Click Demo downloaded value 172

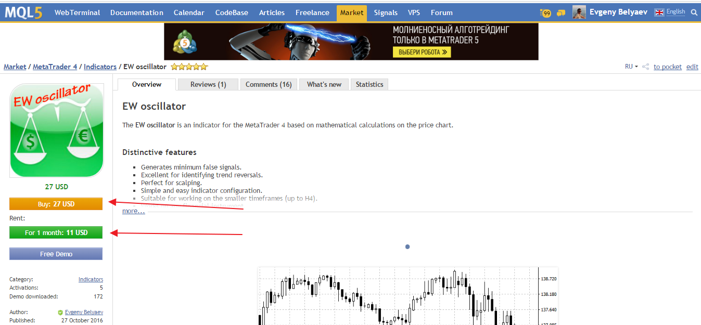coord(98,296)
